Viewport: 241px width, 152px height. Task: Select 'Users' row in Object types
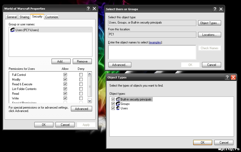(x=120, y=108)
